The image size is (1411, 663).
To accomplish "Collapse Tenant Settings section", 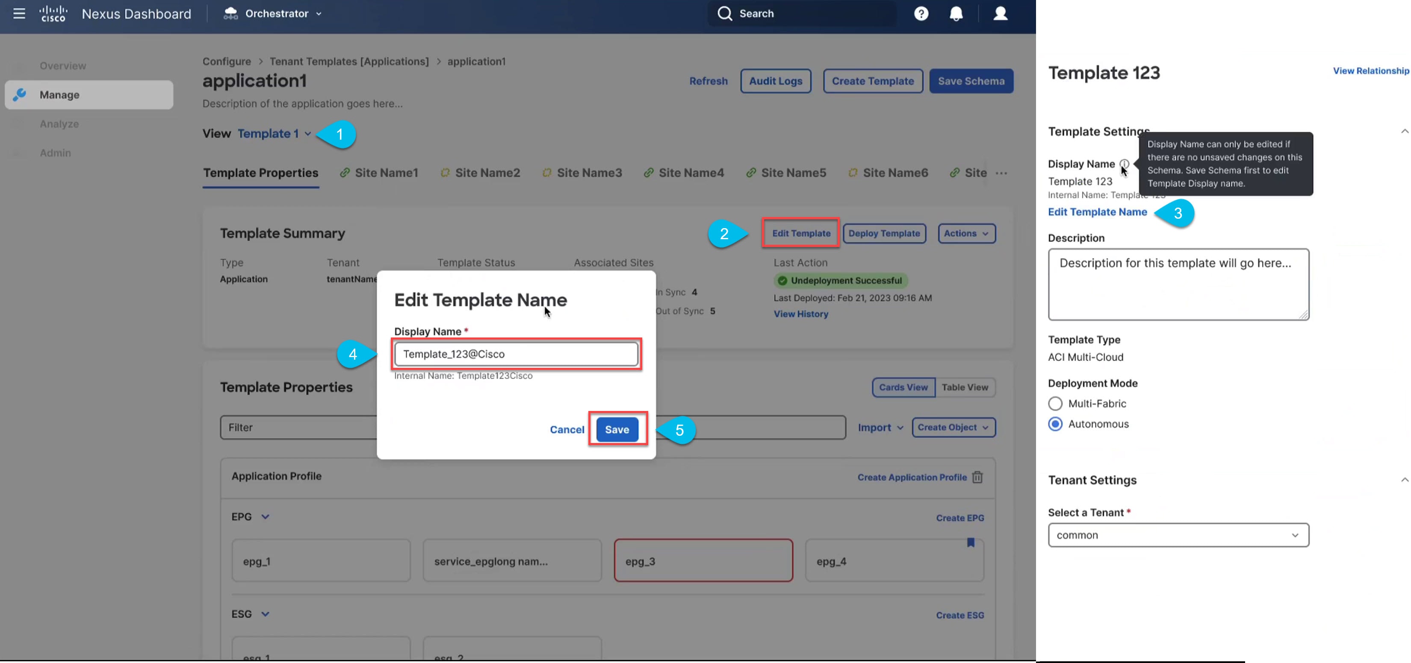I will [1405, 480].
